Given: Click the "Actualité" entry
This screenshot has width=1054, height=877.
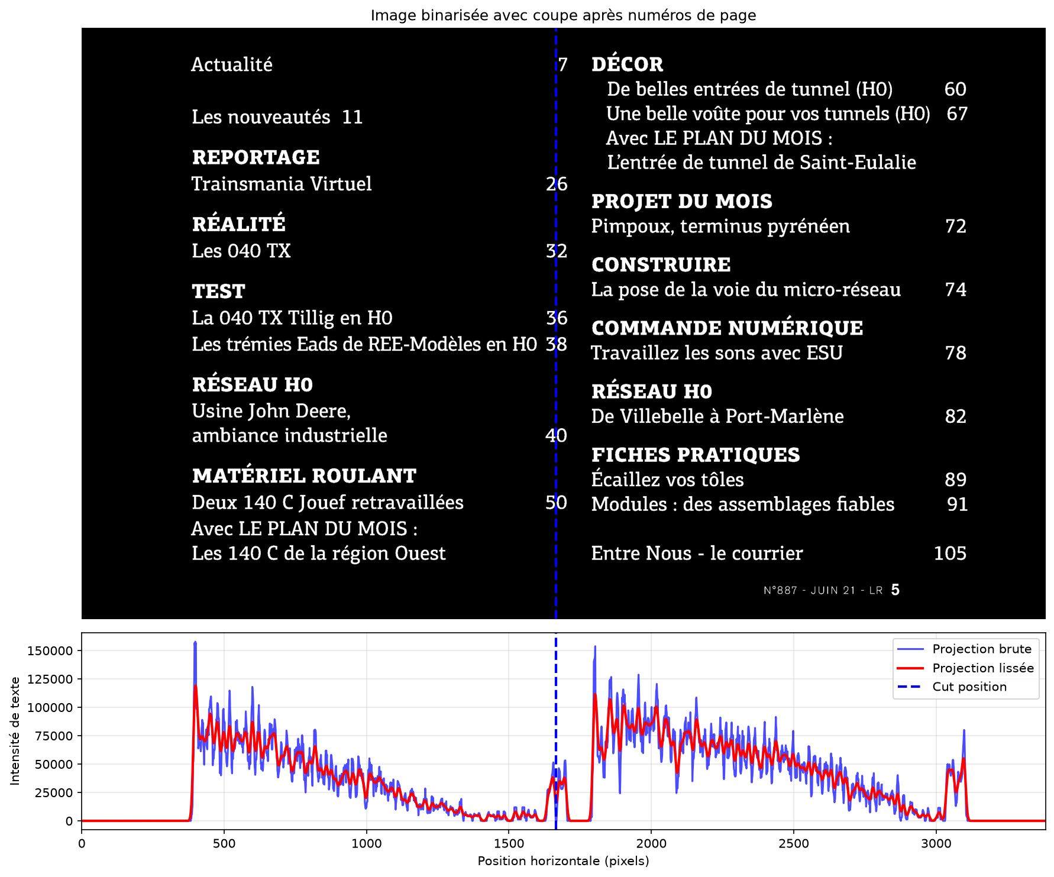Looking at the screenshot, I should point(232,64).
